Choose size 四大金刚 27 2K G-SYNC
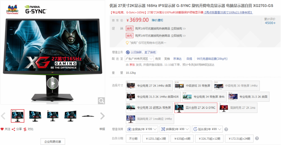Screen dimensions: 281x145 click(196, 108)
